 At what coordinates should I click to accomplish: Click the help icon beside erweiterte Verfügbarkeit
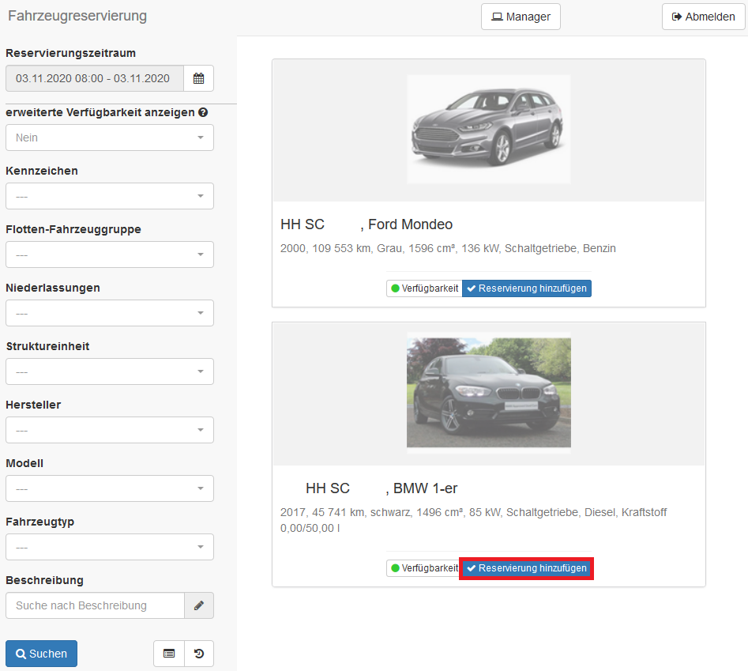click(203, 112)
